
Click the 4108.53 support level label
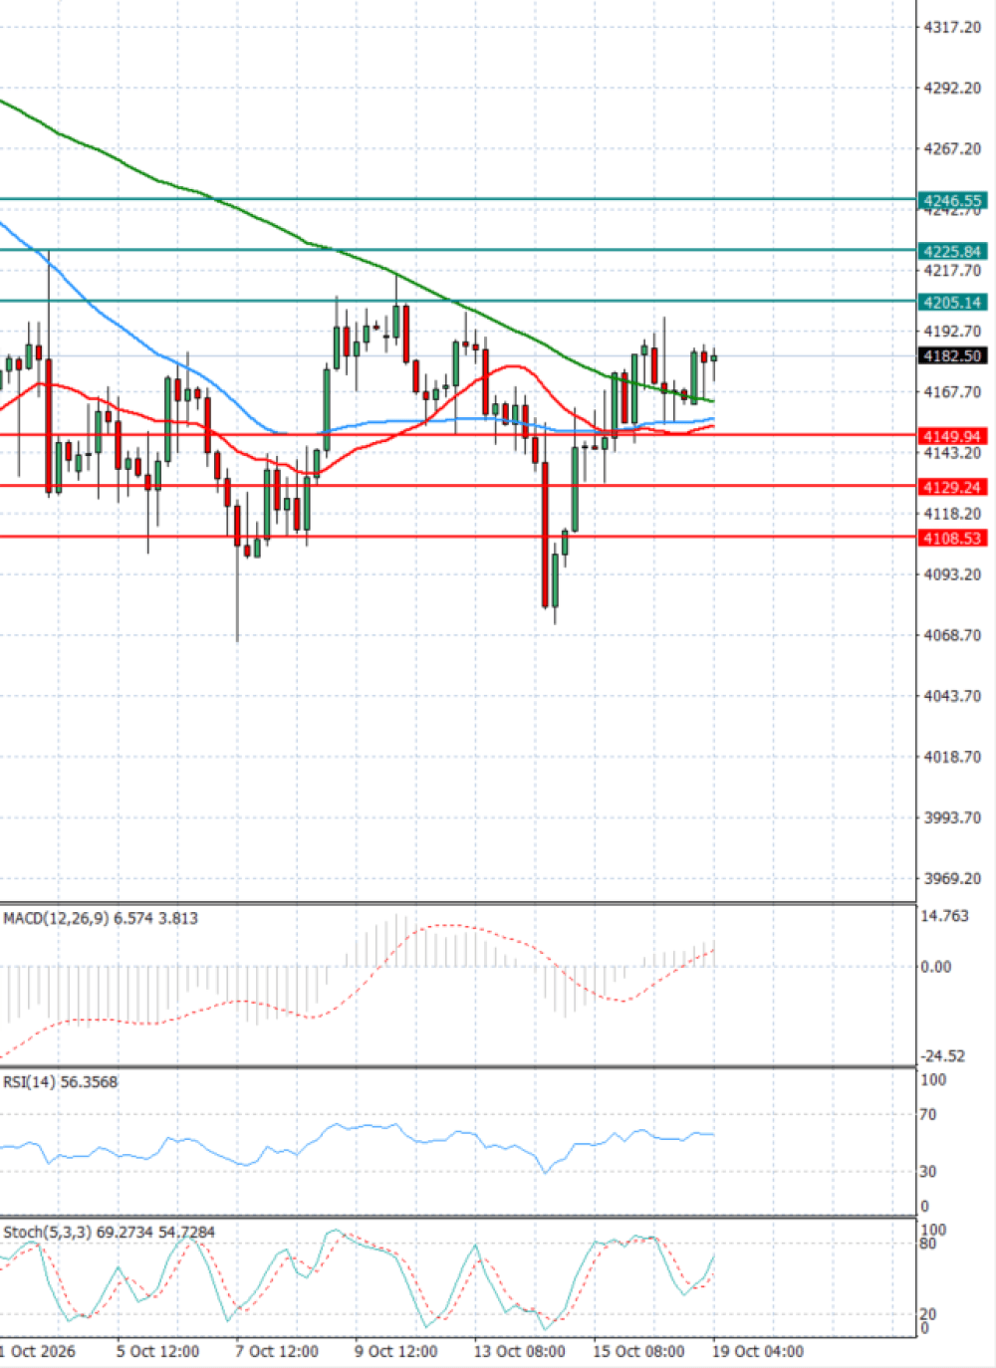(952, 538)
